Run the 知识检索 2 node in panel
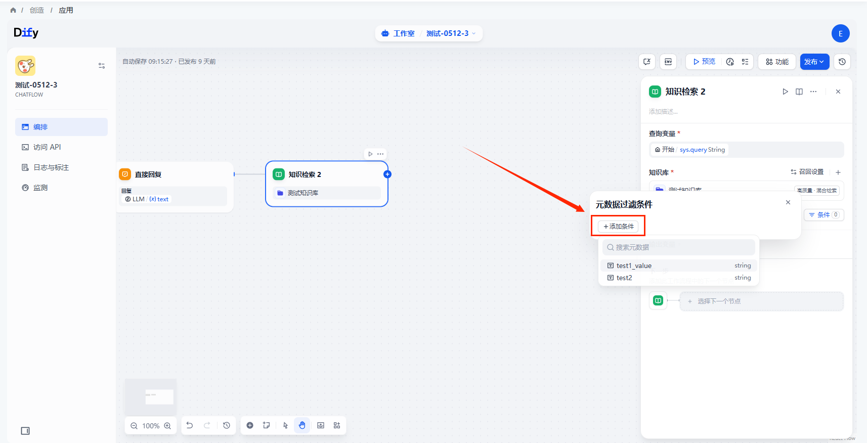 [x=785, y=92]
